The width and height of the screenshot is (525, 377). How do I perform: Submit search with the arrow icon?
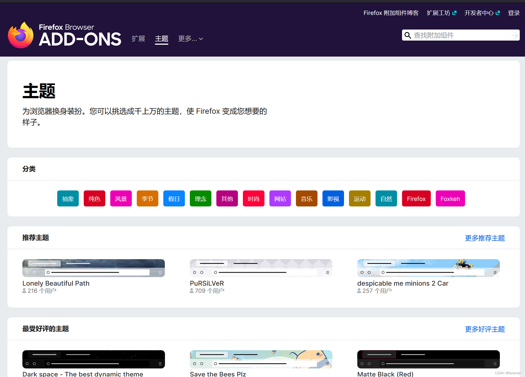[514, 35]
